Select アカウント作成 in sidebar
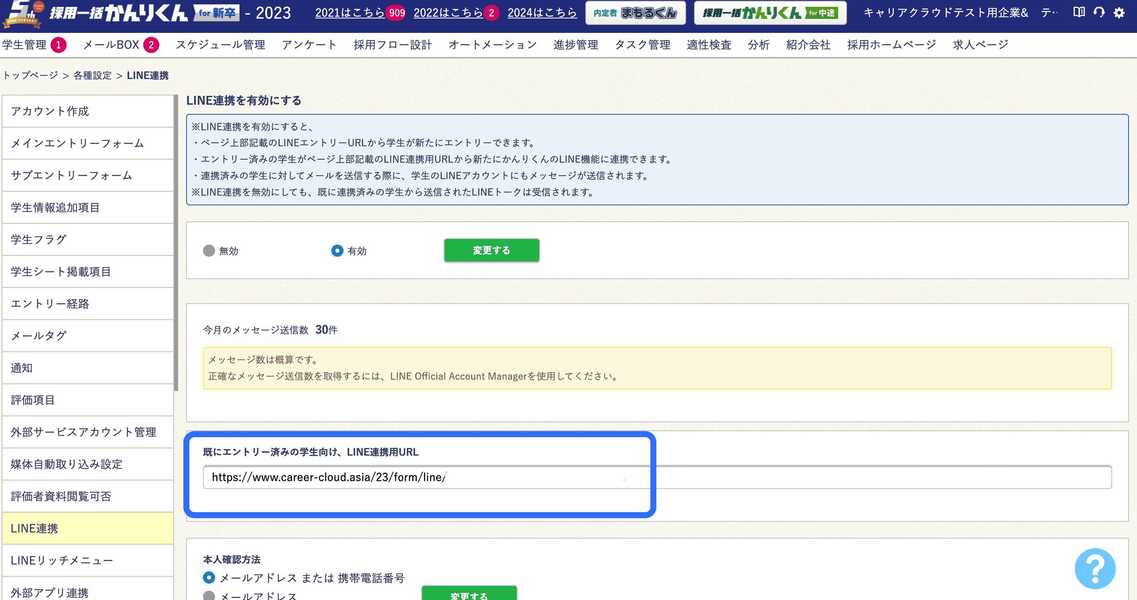This screenshot has height=600, width=1137. coord(88,111)
